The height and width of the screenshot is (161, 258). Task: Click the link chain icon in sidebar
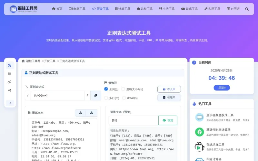(x=10, y=82)
